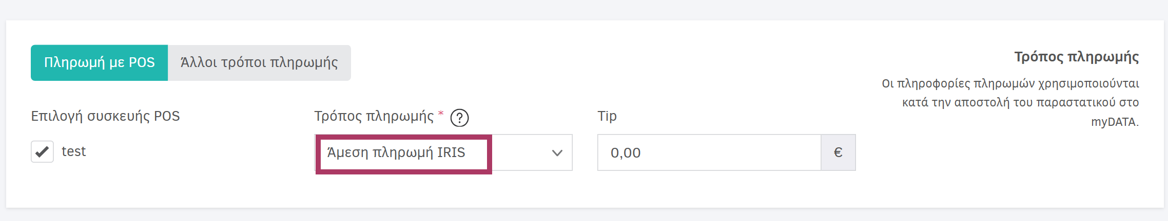Click the "Επιλογή συσκευής POS" label
Image resolution: width=1168 pixels, height=221 pixels.
[105, 116]
